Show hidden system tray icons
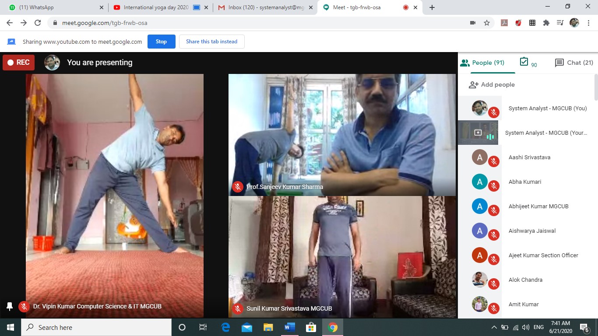598x336 pixels. (x=494, y=327)
